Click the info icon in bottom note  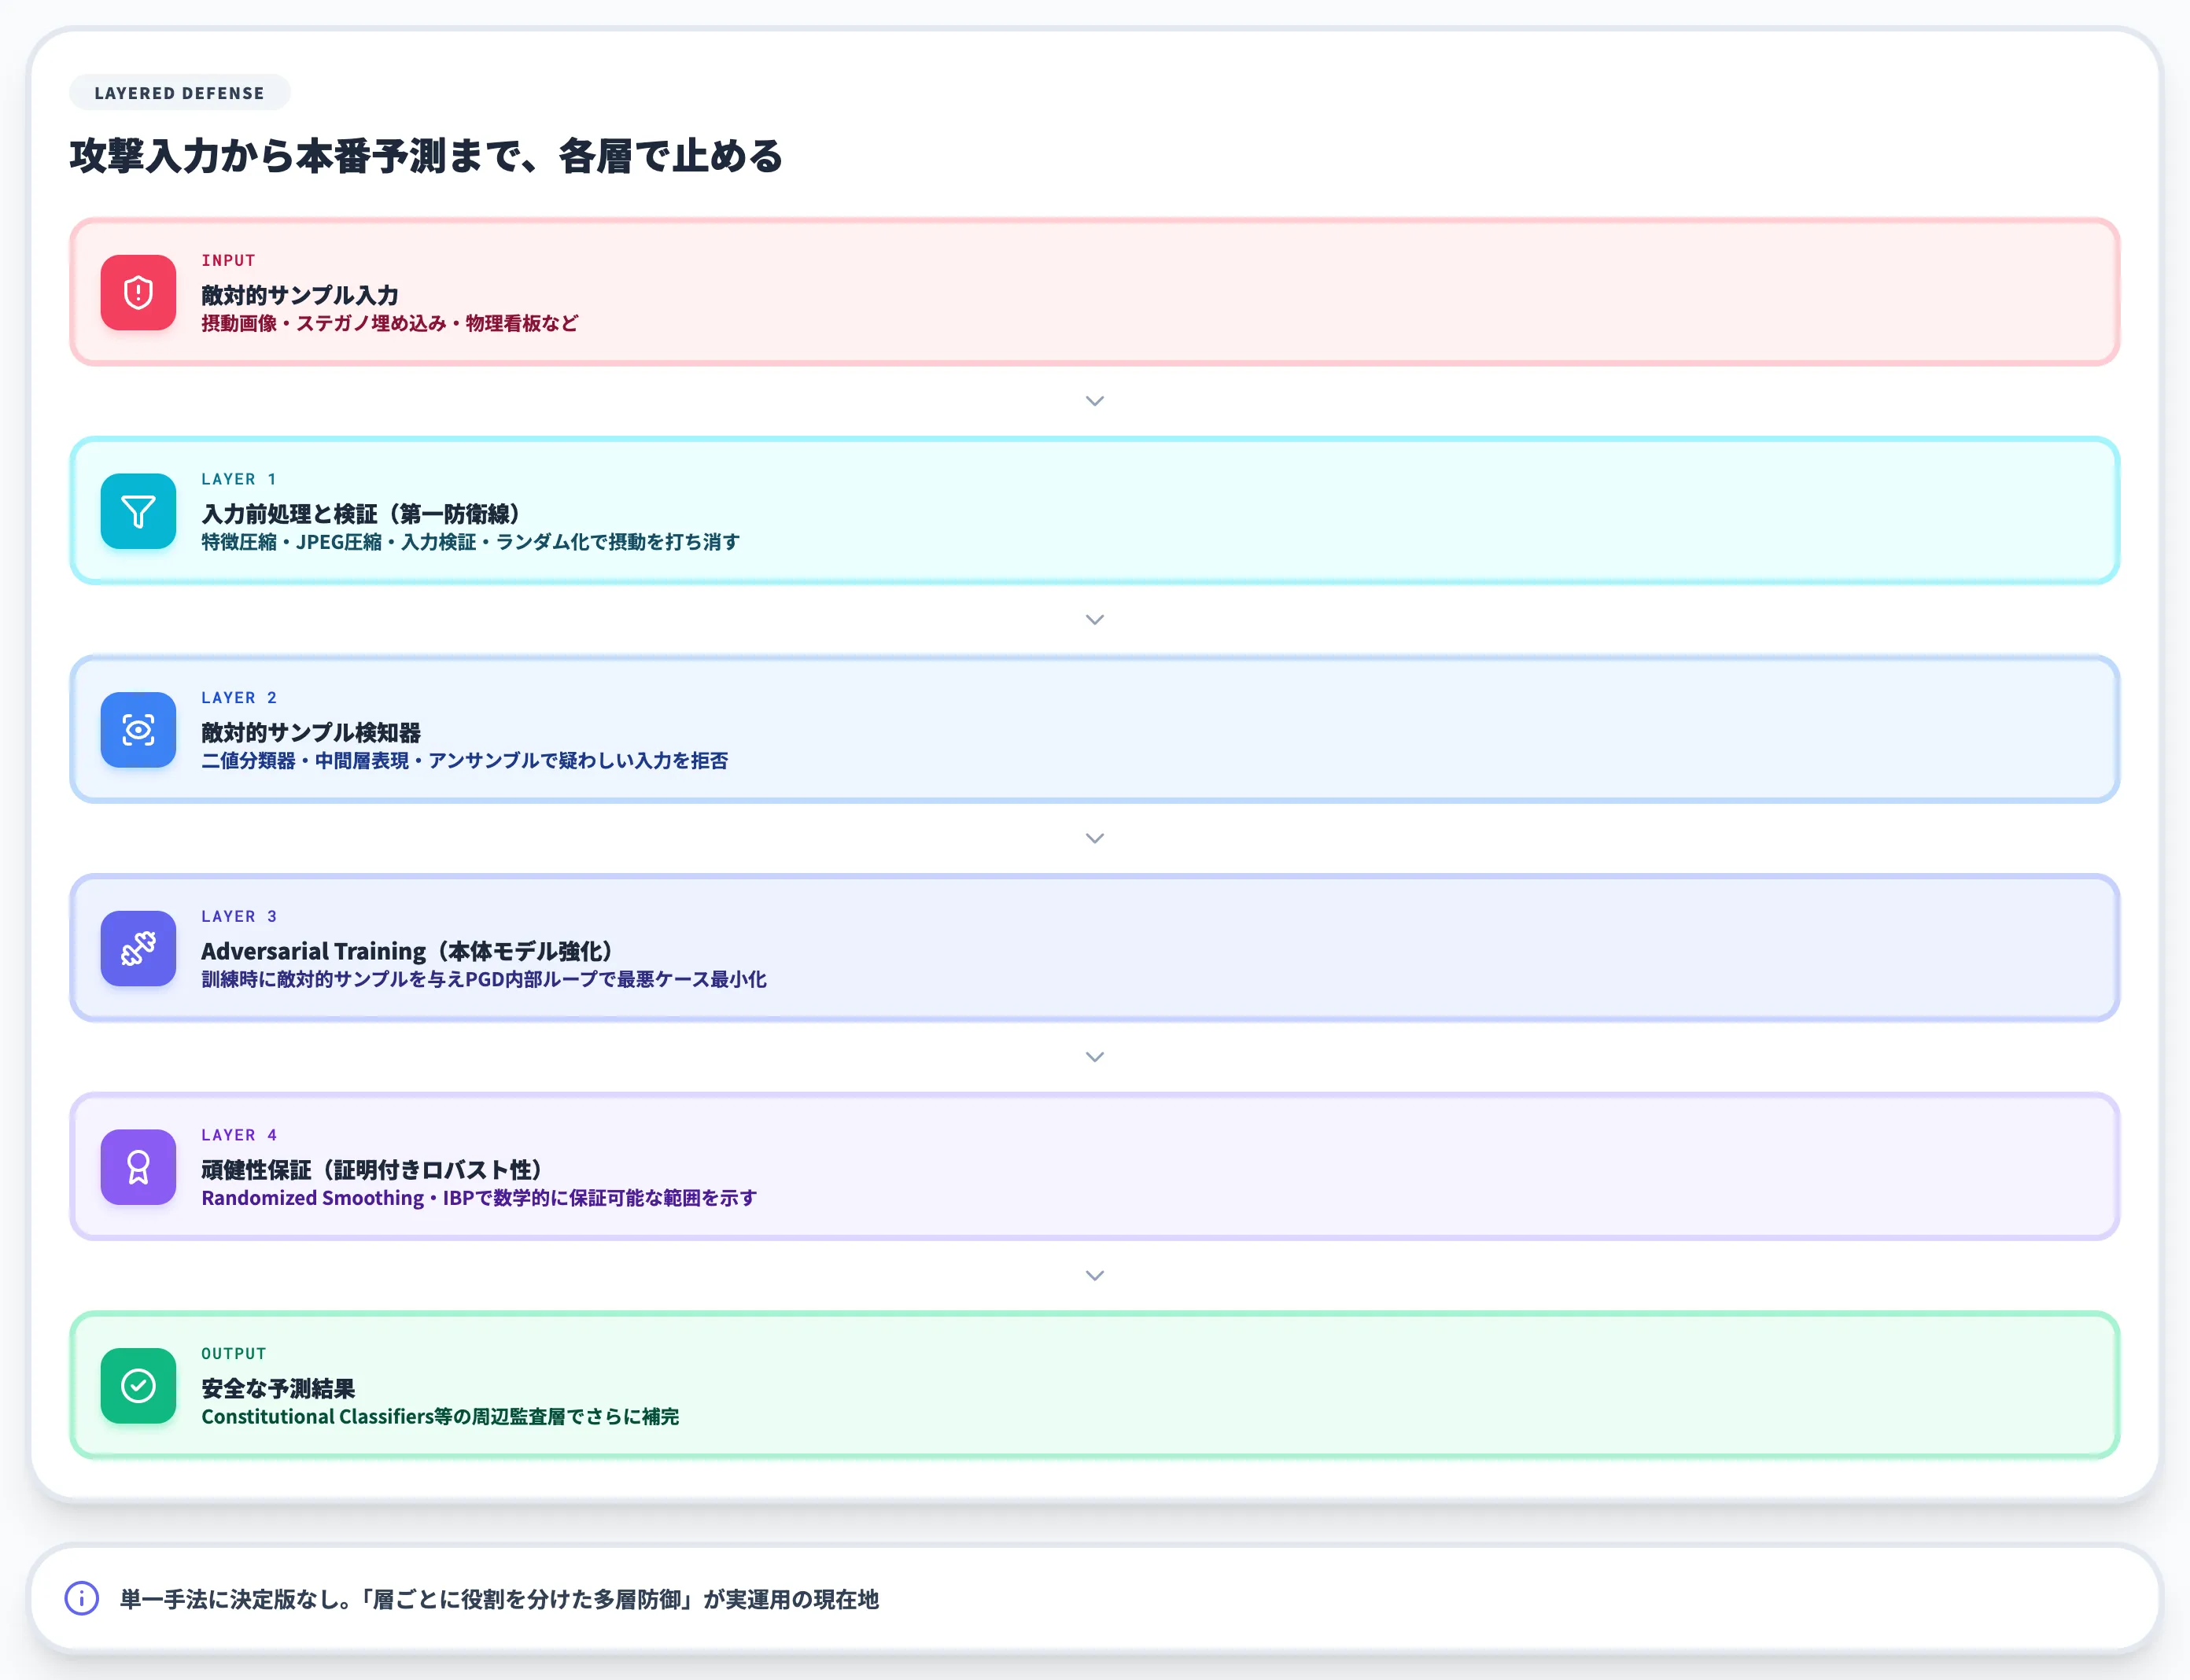point(82,1598)
